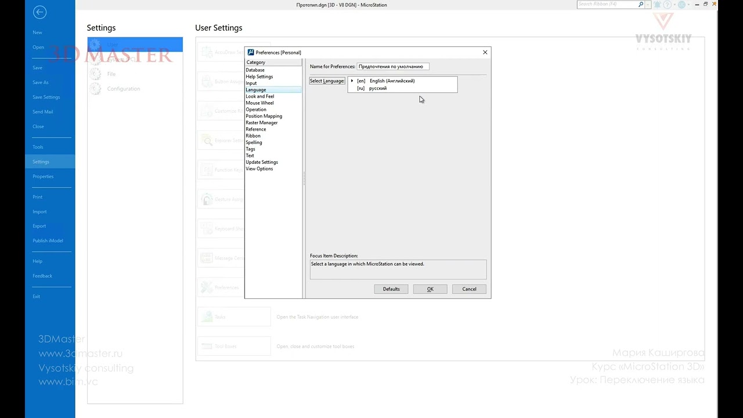Screen dimensions: 743x418
Task: Click the Button Assignments icon in User Settings
Action: pos(207,82)
